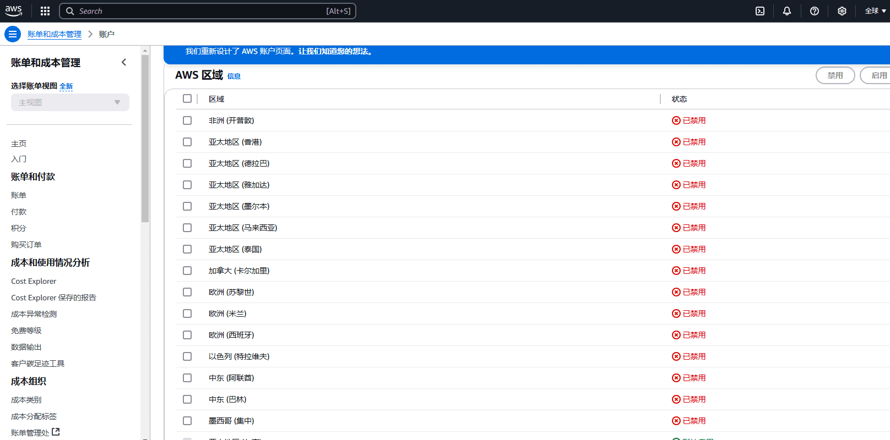This screenshot has height=440, width=890.
Task: Open 数据输出 in the sidebar
Action: point(26,347)
